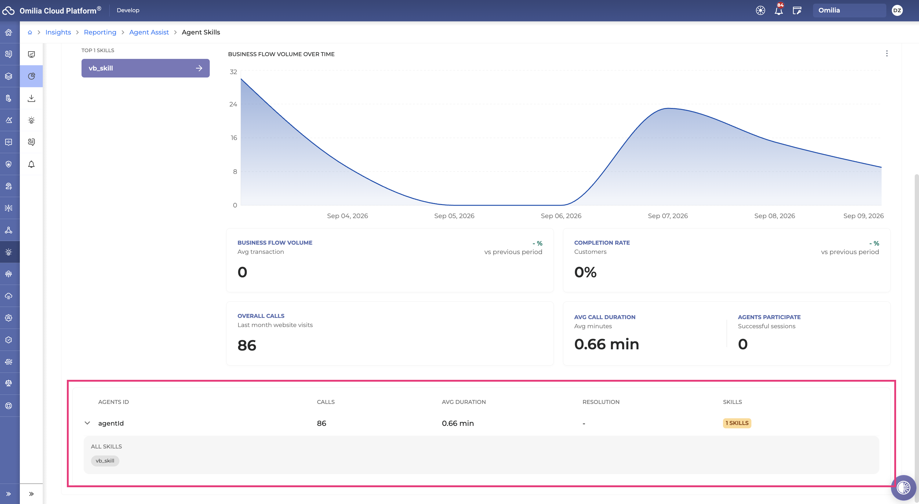Go to the Insights breadcrumb
919x504 pixels.
point(58,32)
